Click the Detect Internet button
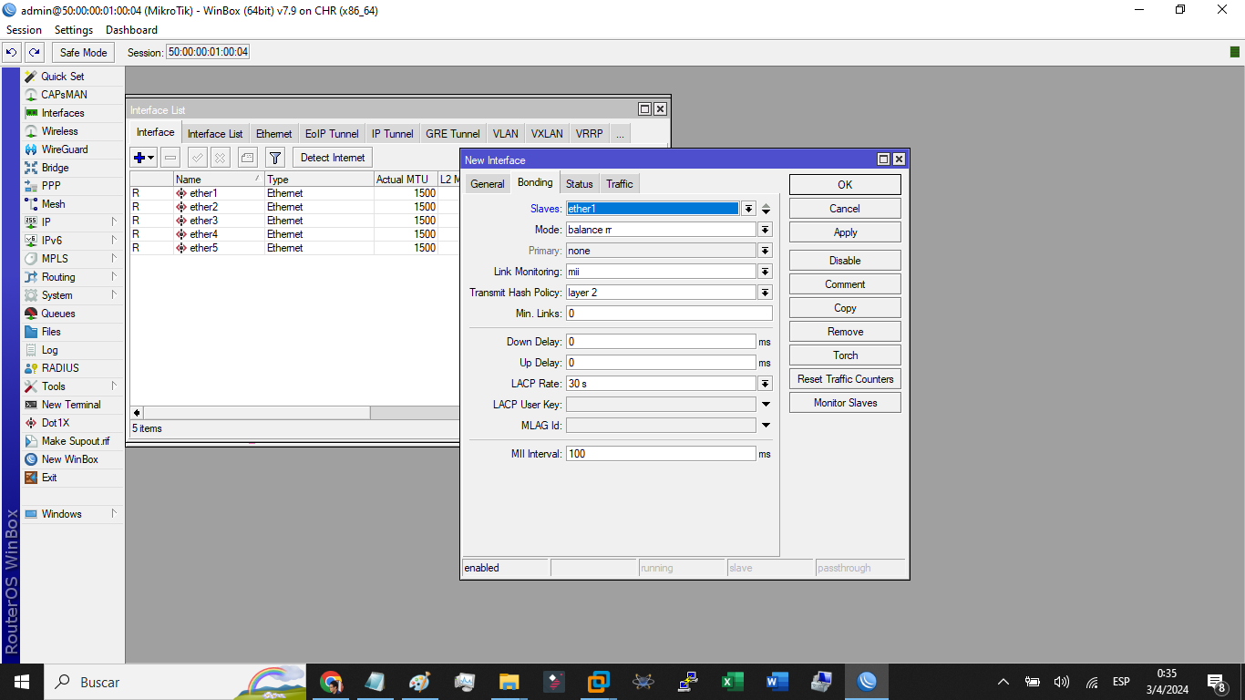This screenshot has height=700, width=1245. [333, 158]
